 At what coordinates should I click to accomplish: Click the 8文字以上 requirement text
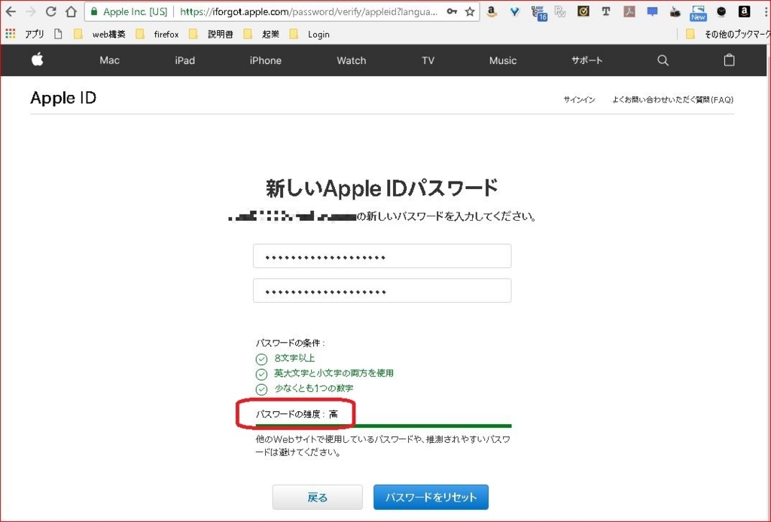[x=294, y=358]
